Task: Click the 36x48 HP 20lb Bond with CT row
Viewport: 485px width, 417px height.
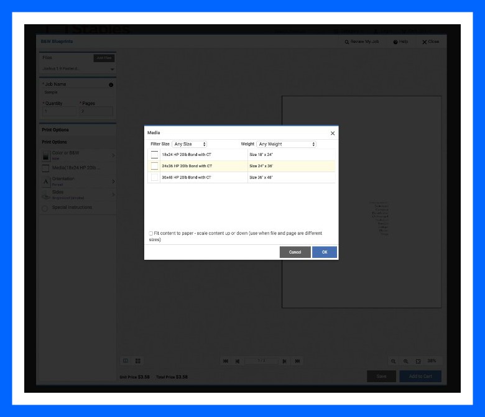Action: 242,178
